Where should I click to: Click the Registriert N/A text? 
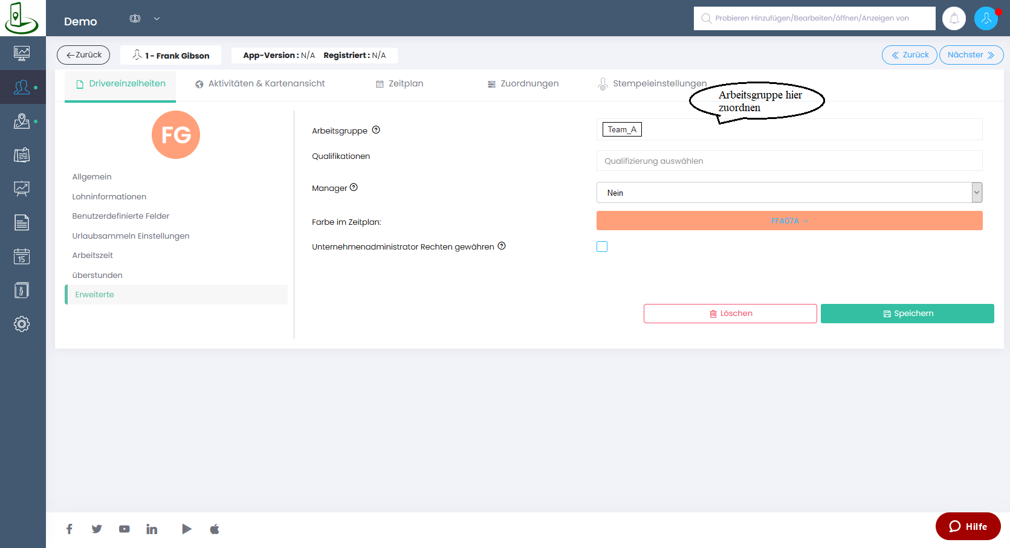pos(355,56)
